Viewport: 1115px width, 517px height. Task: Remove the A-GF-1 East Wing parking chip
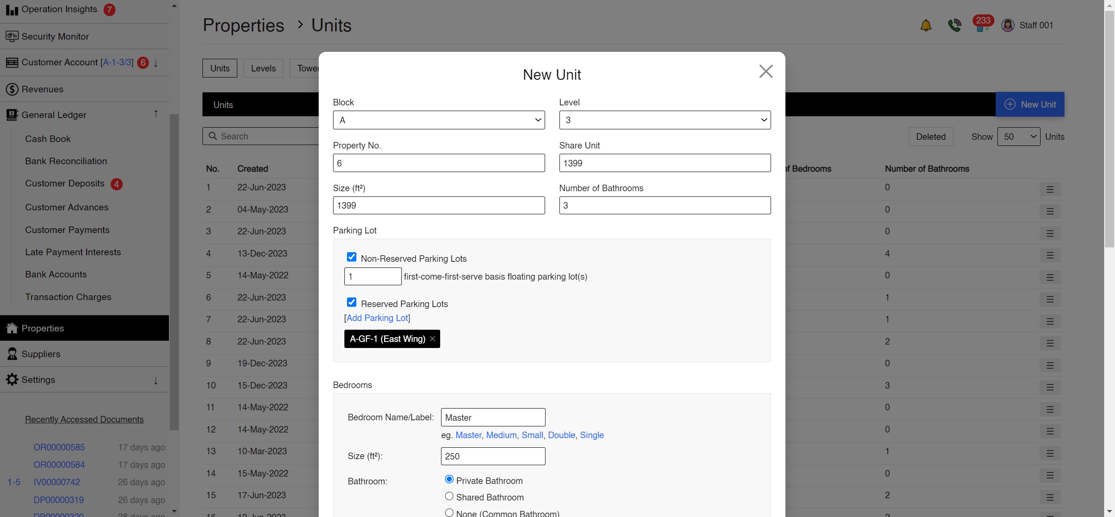[432, 338]
